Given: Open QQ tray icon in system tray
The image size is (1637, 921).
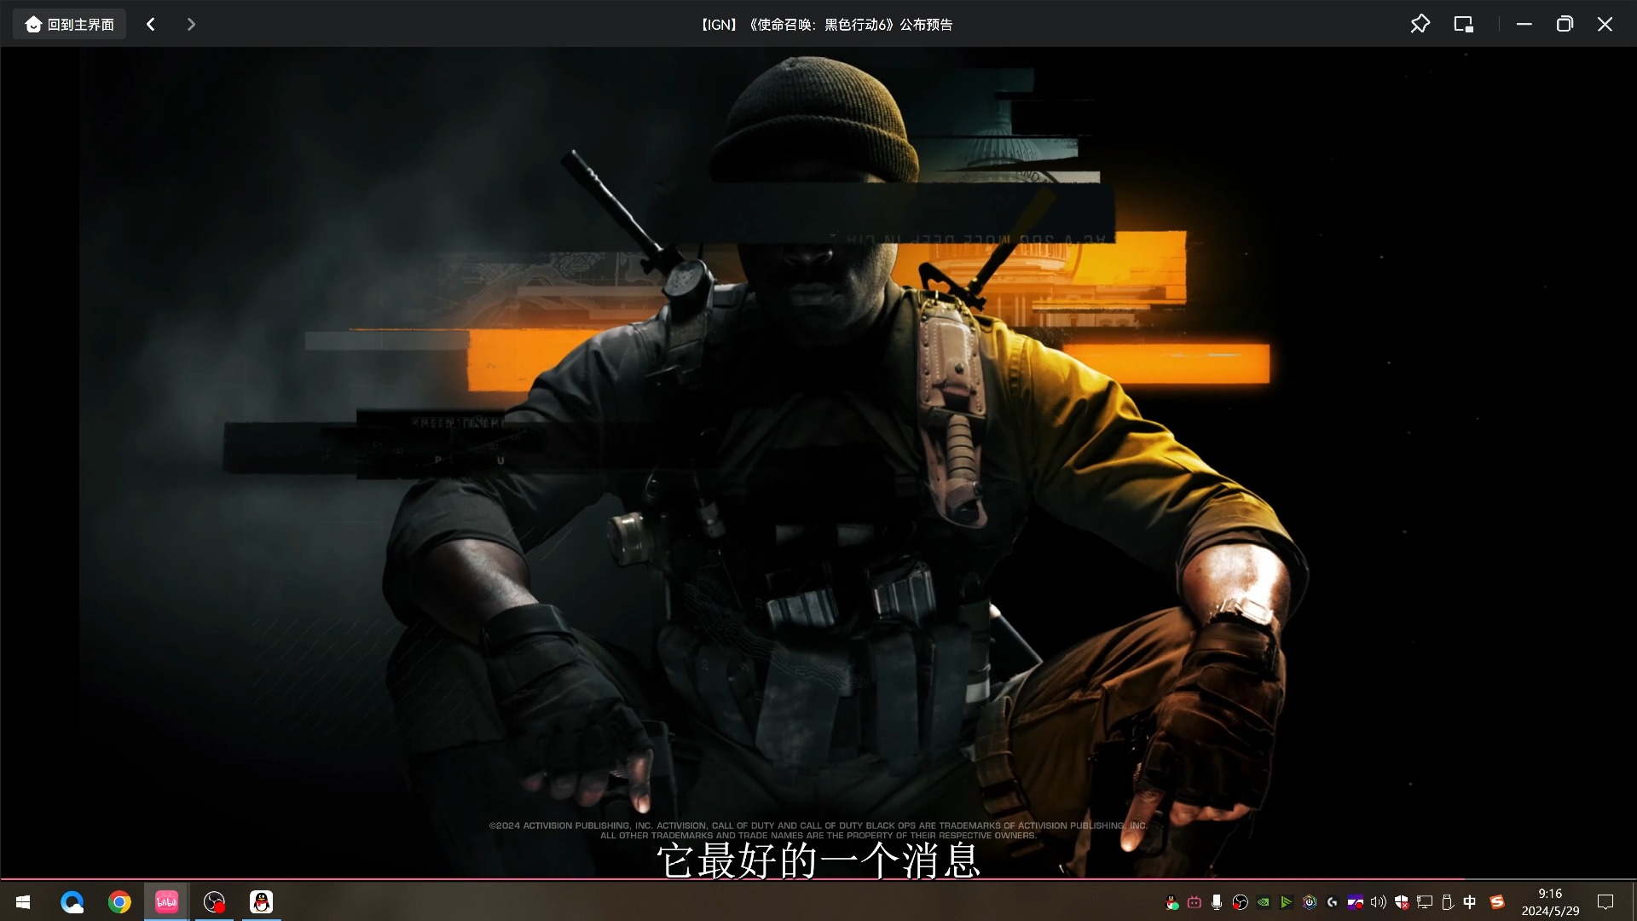Looking at the screenshot, I should [1172, 902].
